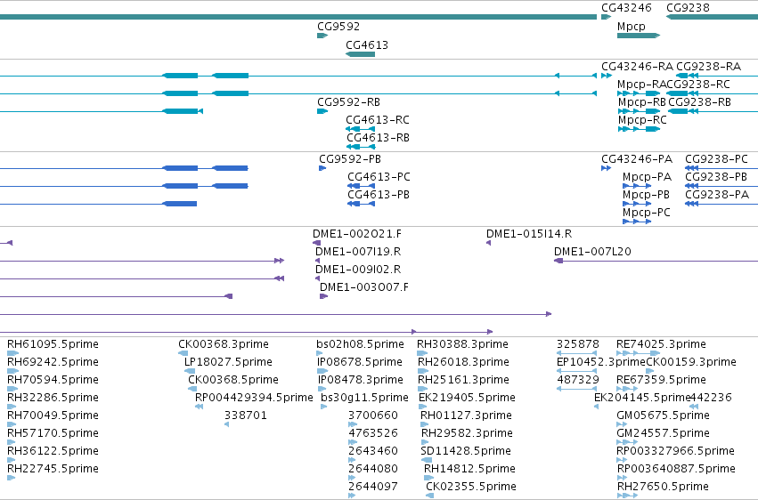Select EST LP18027.5prime
Image resolution: width=758 pixels, height=500 pixels.
pyautogui.click(x=190, y=372)
